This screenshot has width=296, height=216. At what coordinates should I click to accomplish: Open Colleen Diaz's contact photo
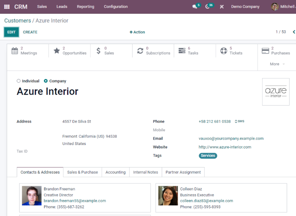coord(168,195)
